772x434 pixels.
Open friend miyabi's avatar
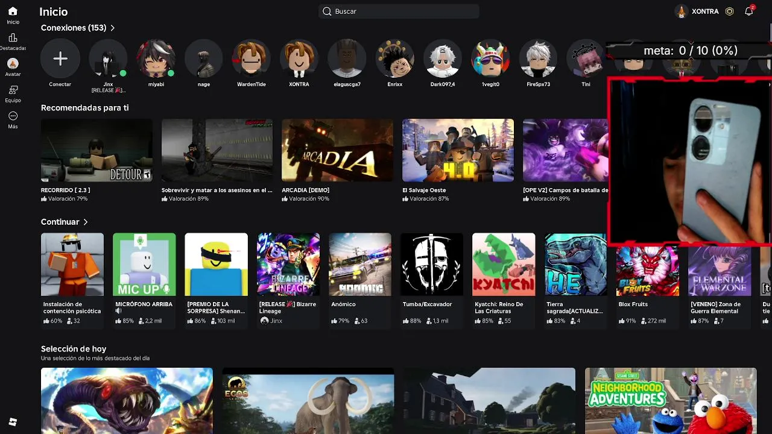[x=156, y=58]
